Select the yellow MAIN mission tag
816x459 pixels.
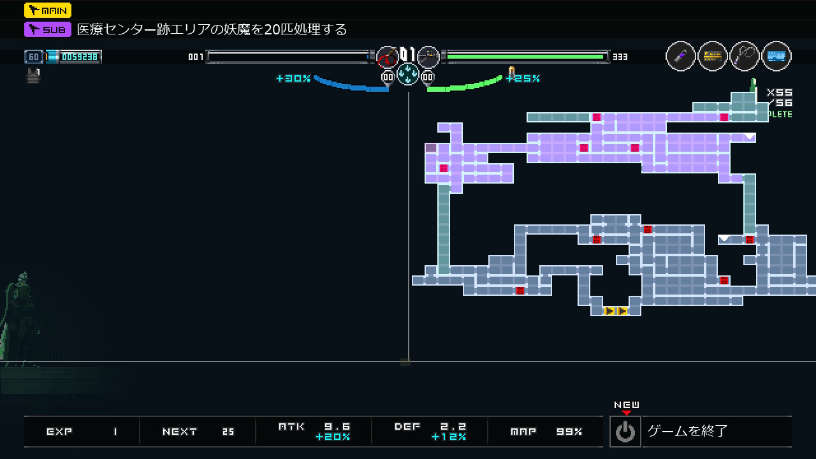48,10
